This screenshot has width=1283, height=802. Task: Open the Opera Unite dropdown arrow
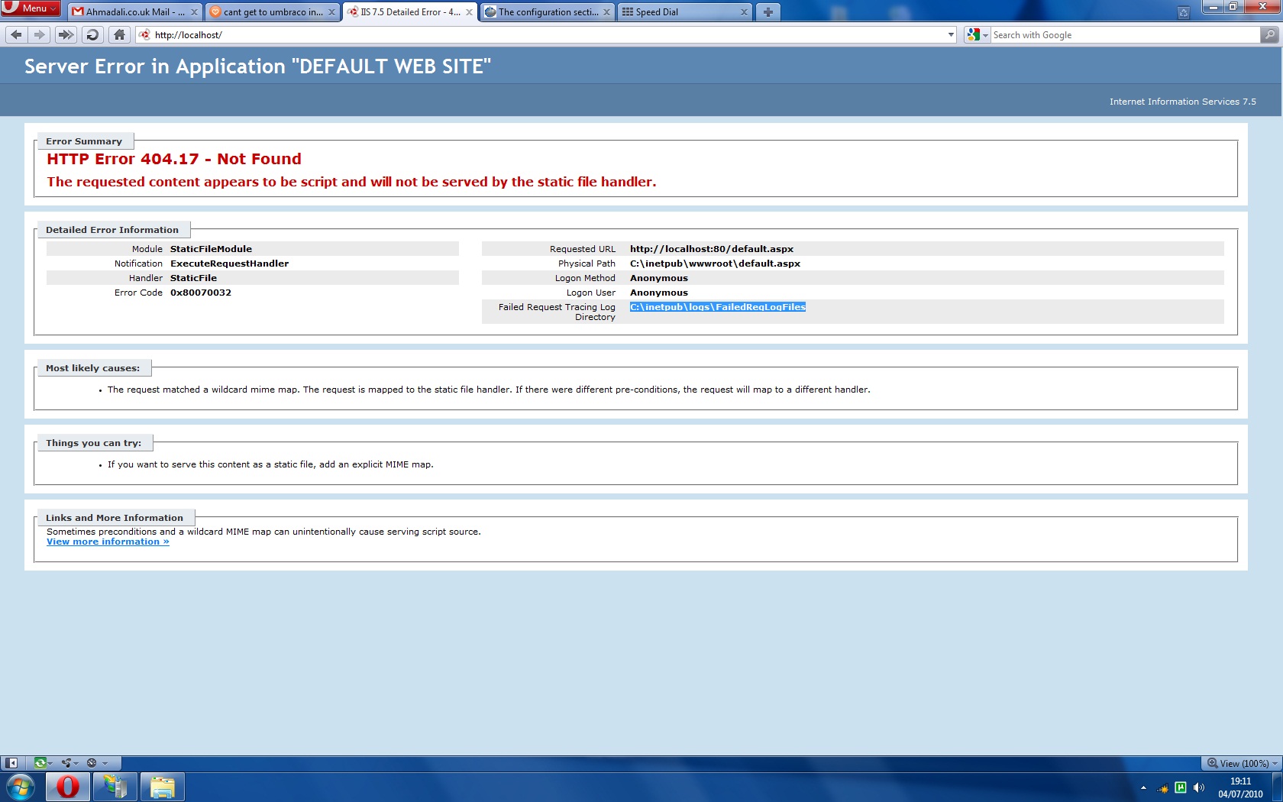click(x=76, y=763)
